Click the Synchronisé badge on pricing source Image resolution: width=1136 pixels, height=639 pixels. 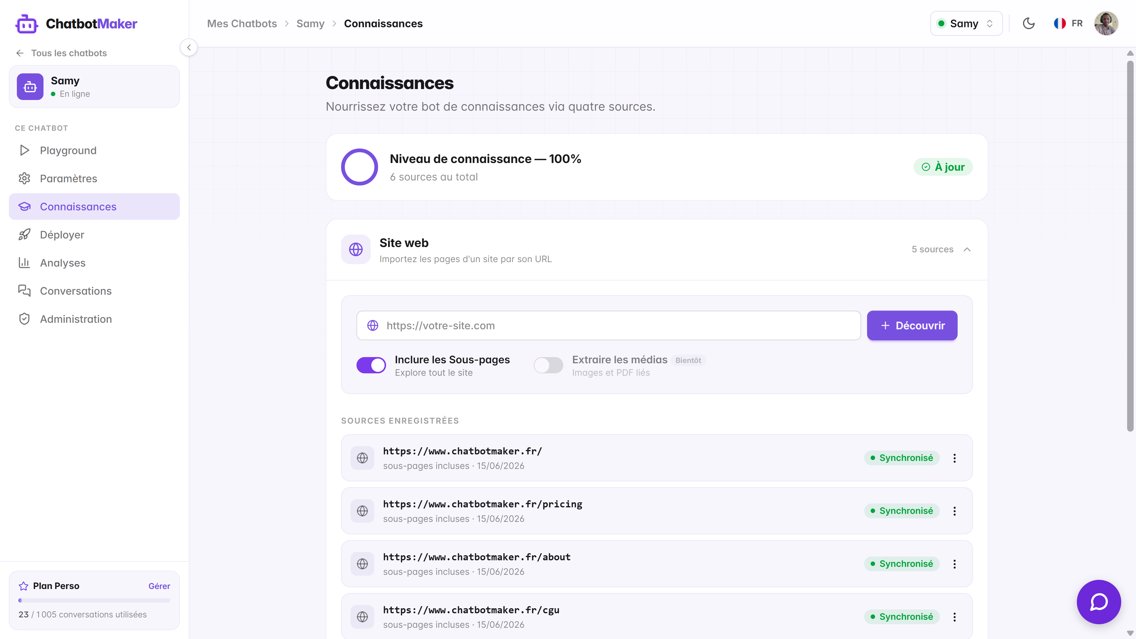pyautogui.click(x=901, y=511)
